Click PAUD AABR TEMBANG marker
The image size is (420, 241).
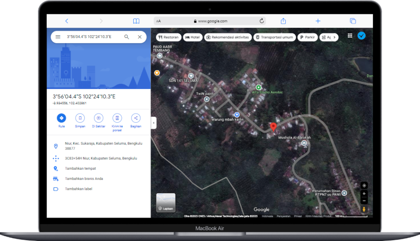160,56
